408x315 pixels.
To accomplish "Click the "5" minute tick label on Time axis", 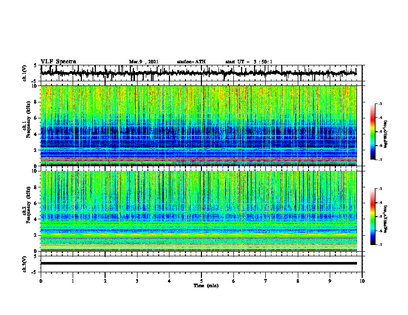I will 201,281.
